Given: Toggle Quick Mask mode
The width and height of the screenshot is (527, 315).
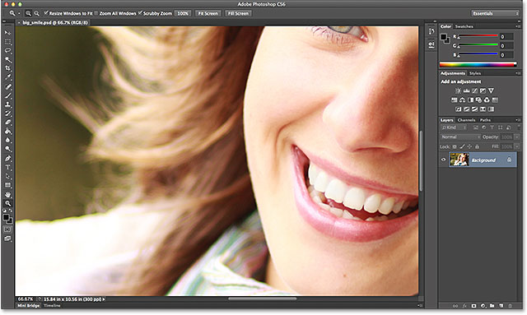Looking at the screenshot, I should pyautogui.click(x=7, y=229).
